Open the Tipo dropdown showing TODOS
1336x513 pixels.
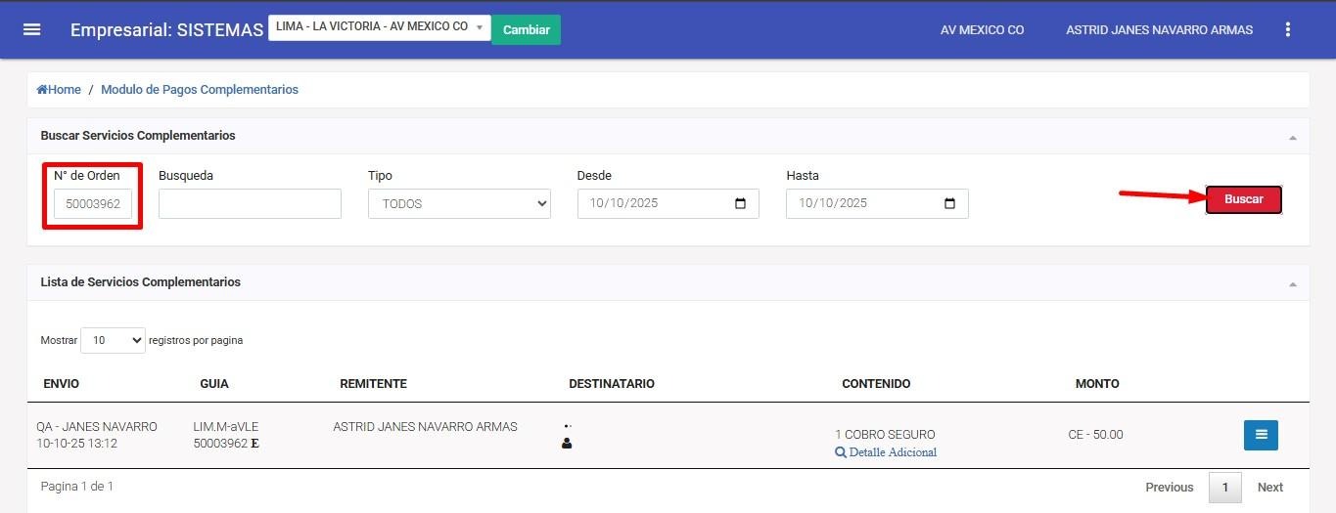pyautogui.click(x=459, y=204)
